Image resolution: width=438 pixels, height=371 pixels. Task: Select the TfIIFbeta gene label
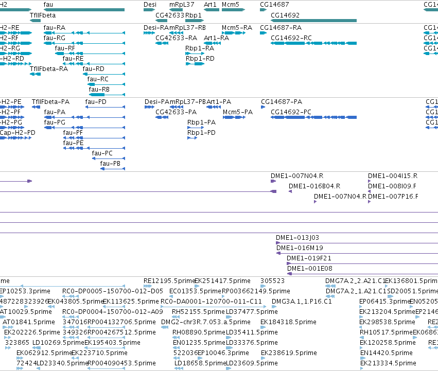click(x=43, y=15)
